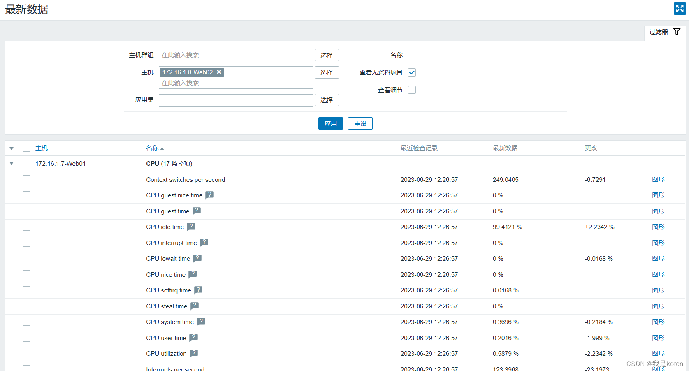This screenshot has width=689, height=371.
Task: Toggle the 查看无资料项目 checkbox
Action: [412, 72]
